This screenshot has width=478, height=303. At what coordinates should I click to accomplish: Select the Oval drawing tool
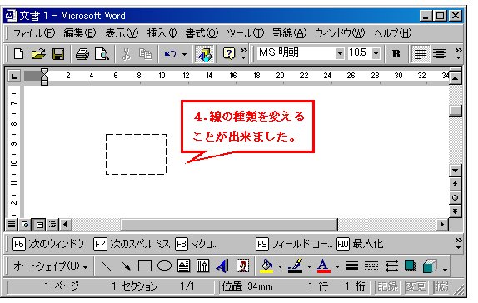(164, 266)
